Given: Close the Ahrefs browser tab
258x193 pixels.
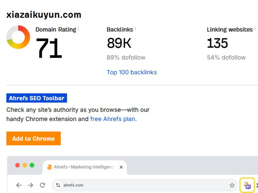Looking at the screenshot, I should 121,167.
